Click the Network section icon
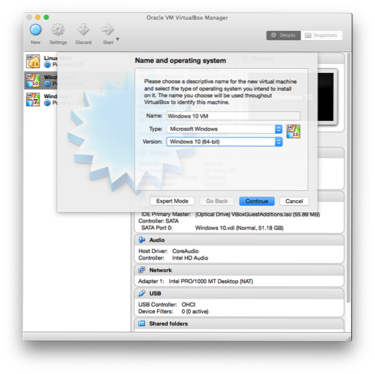Viewport: 375px width, 374px height. [142, 270]
